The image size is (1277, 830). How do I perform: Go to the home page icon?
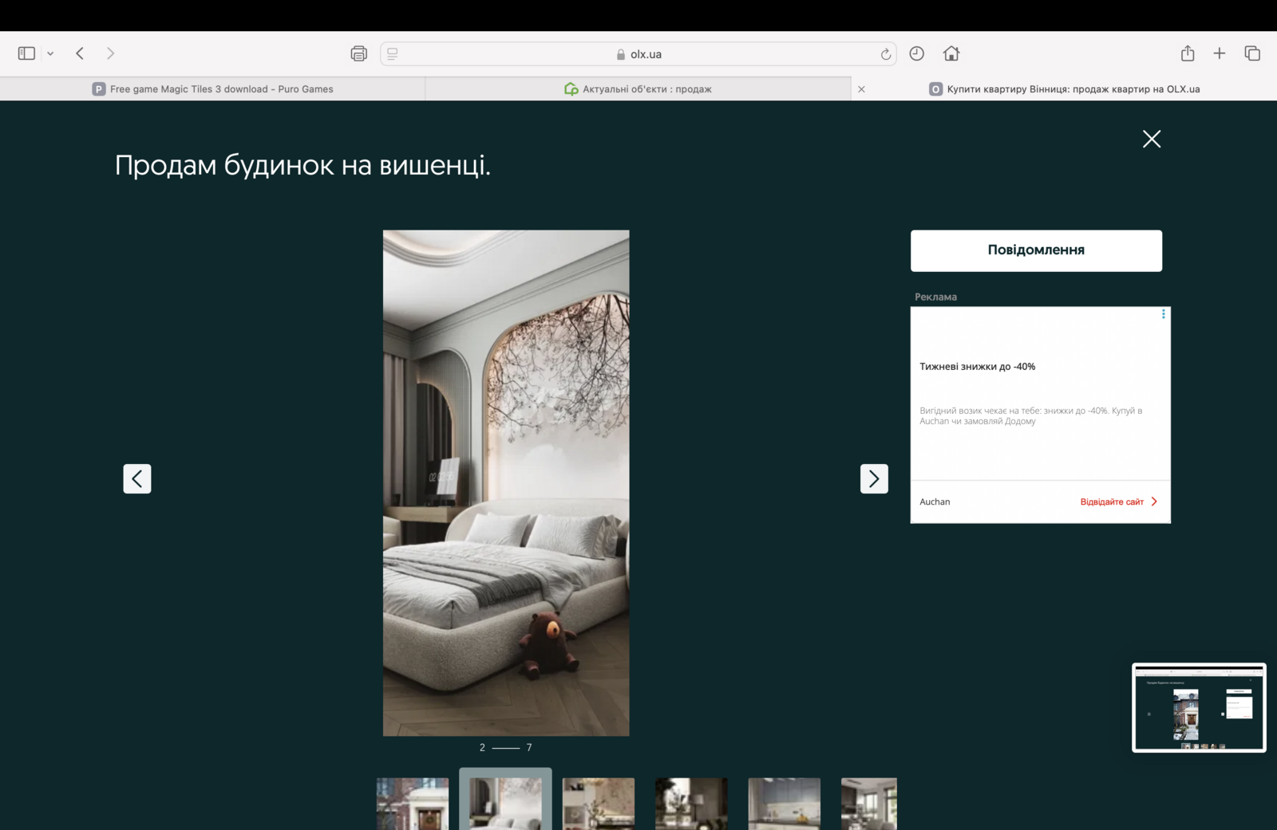coord(951,53)
